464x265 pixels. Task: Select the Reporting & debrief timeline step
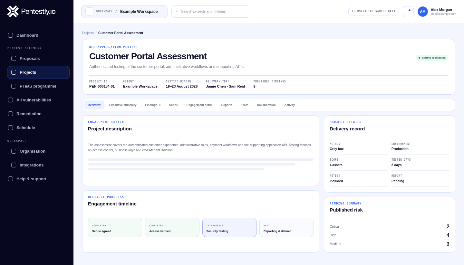[x=286, y=227]
